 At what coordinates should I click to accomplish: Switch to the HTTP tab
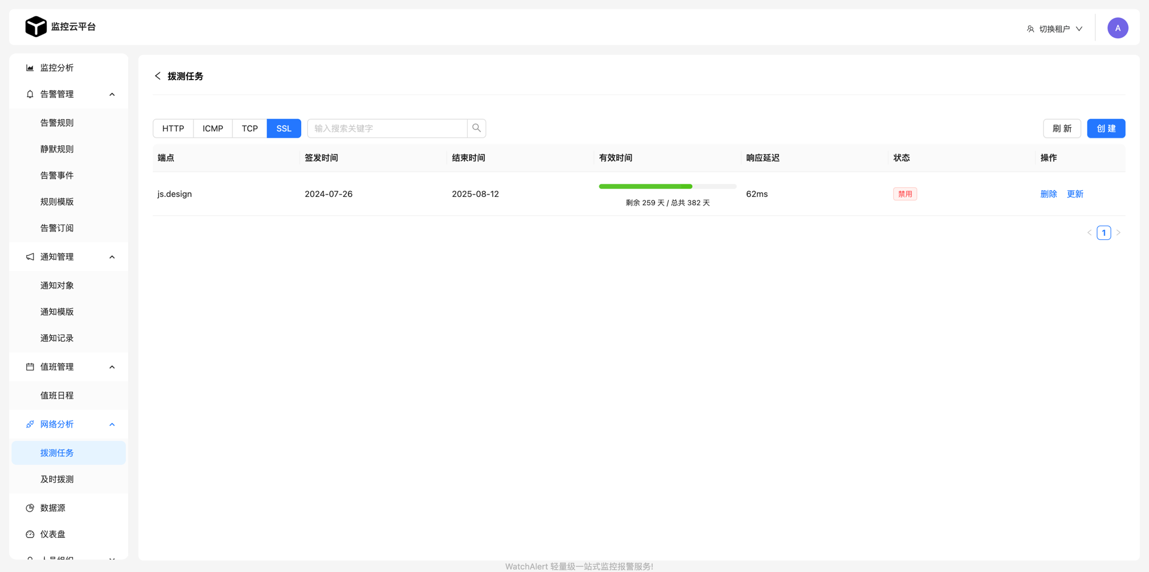click(x=173, y=129)
